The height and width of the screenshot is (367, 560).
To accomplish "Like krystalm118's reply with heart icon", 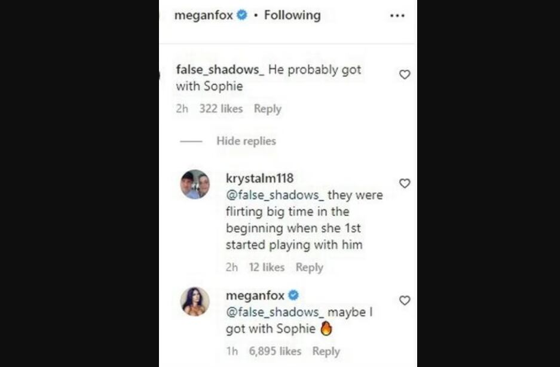I will [405, 183].
